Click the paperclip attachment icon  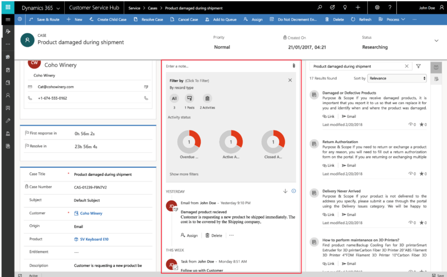point(294,66)
